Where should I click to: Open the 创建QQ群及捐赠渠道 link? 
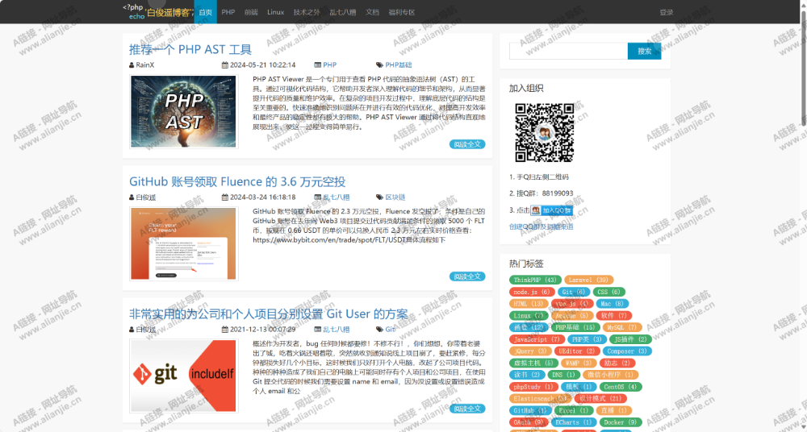coord(541,226)
